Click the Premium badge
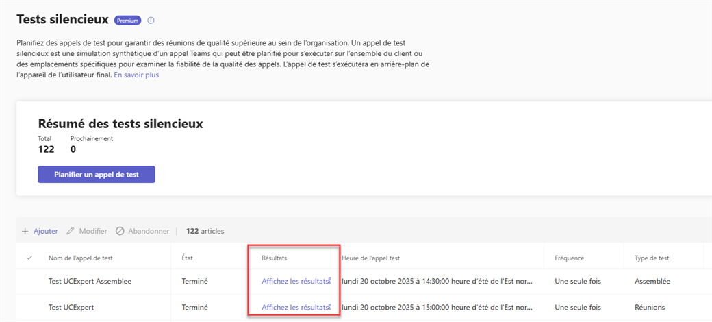Image resolution: width=712 pixels, height=322 pixels. (127, 21)
